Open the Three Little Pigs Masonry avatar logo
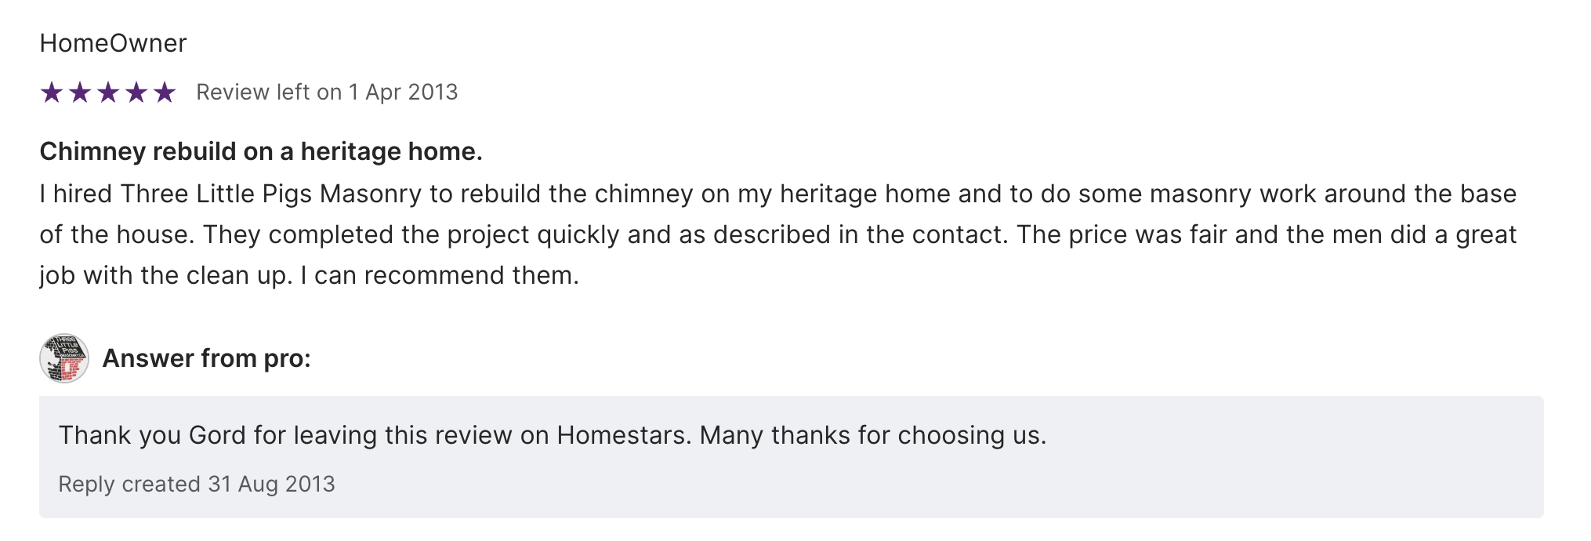This screenshot has width=1591, height=541. tap(64, 358)
